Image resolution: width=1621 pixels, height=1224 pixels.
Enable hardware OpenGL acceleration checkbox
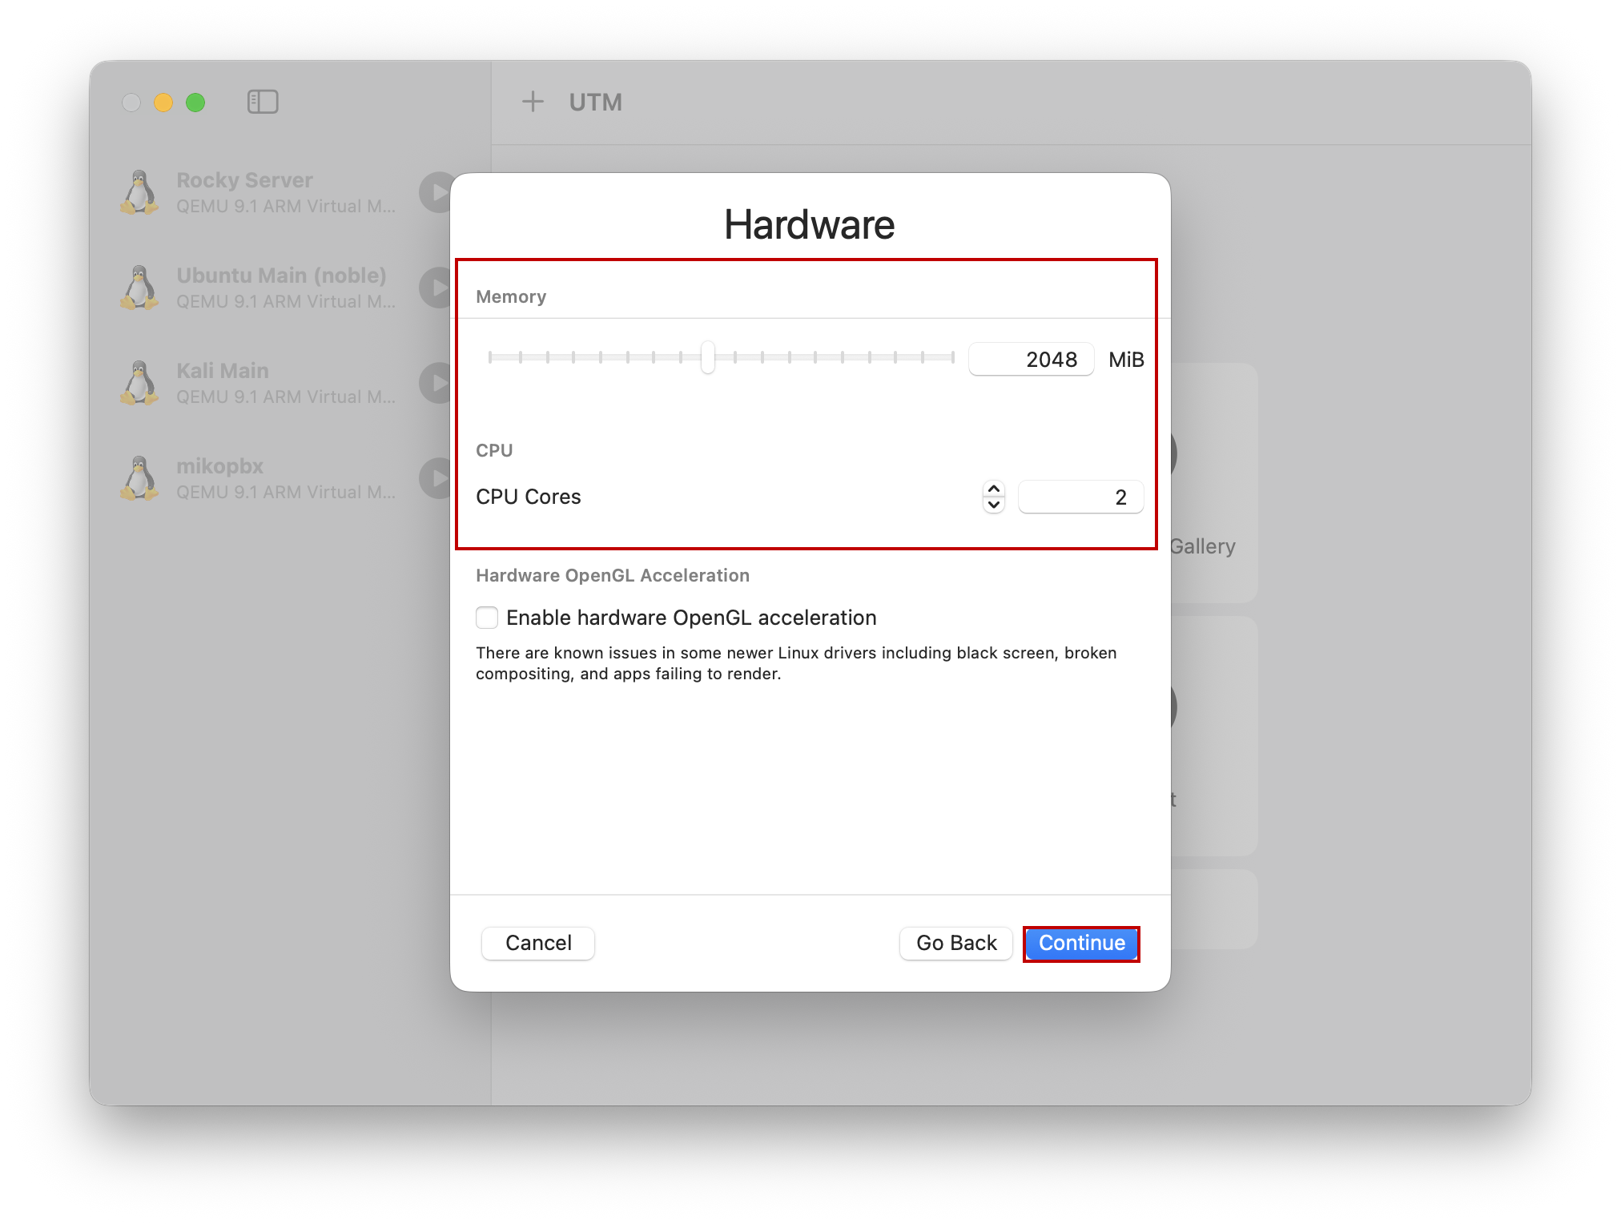[x=487, y=618]
